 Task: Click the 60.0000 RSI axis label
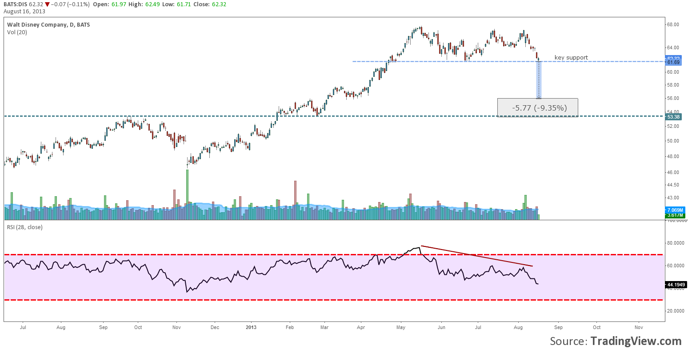[676, 266]
